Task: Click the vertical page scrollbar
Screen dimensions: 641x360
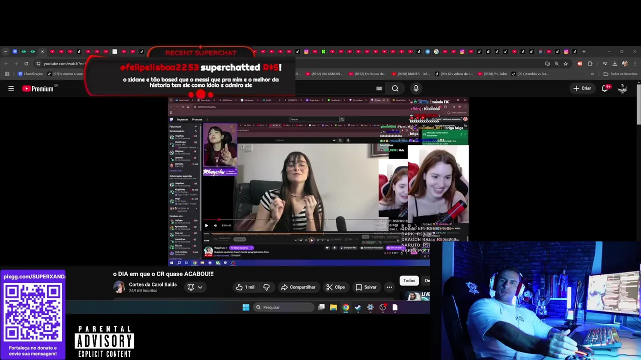Action: pos(638,105)
